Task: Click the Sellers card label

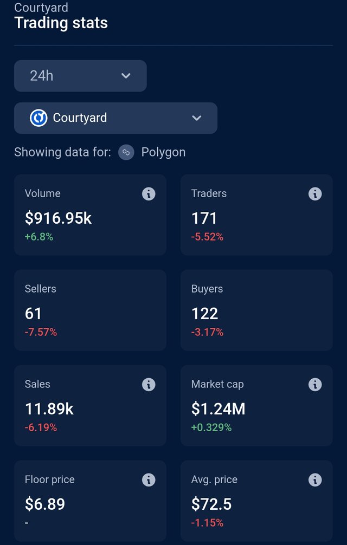Action: tap(40, 289)
